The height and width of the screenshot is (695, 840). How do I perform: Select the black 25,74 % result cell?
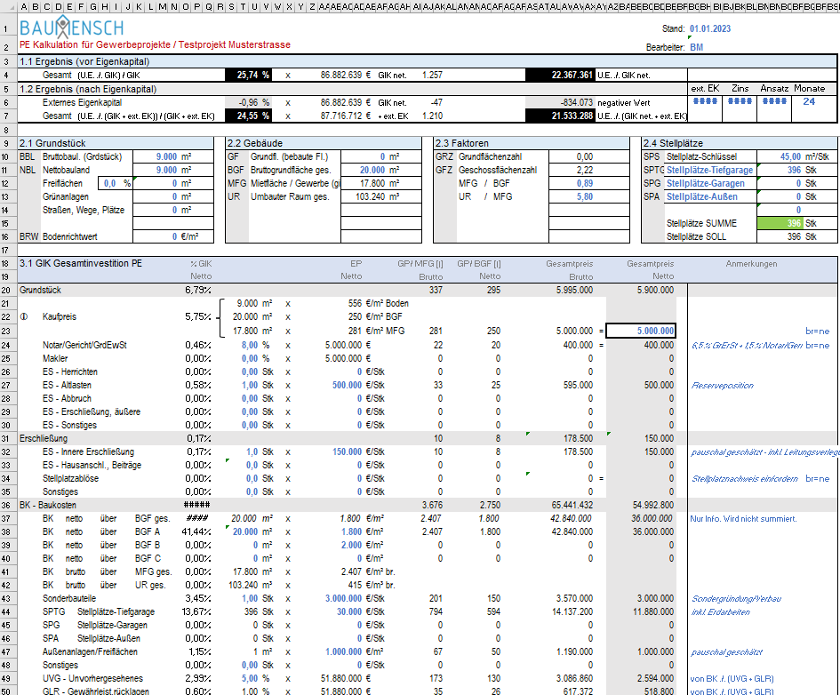pyautogui.click(x=250, y=76)
